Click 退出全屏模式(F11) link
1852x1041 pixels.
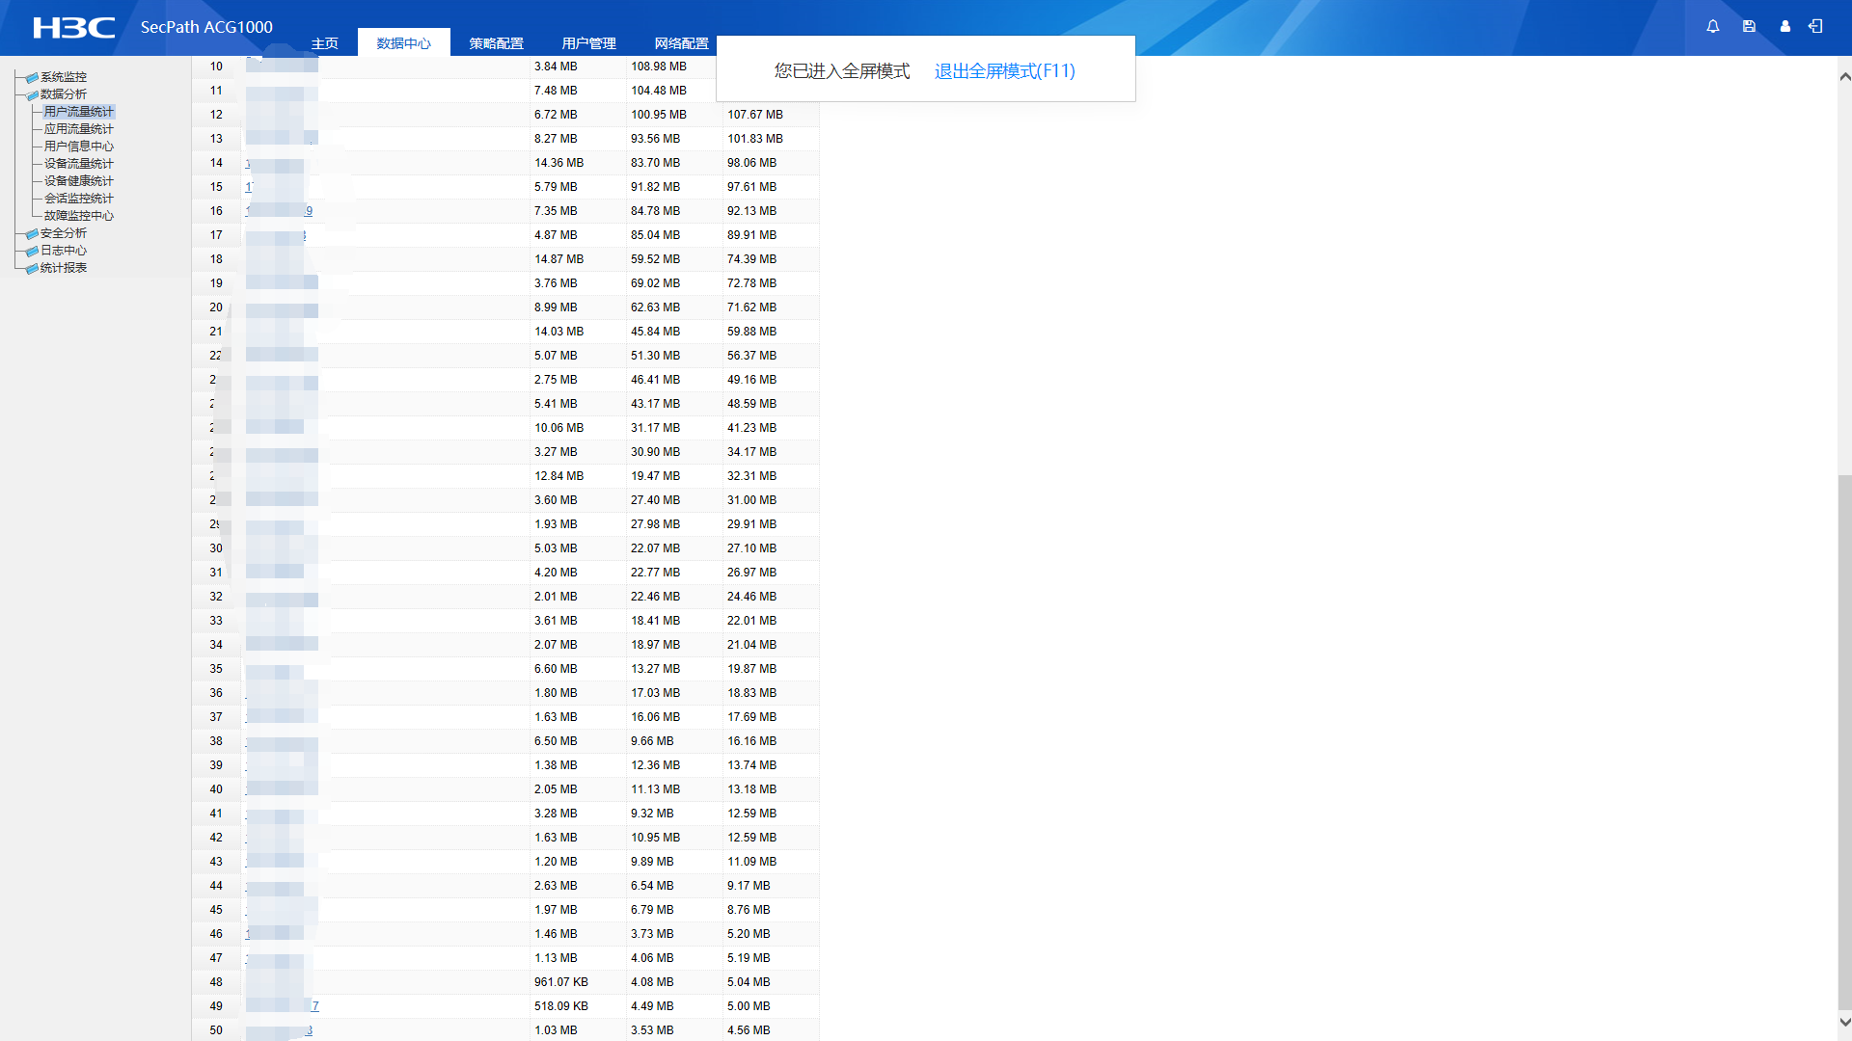(1004, 70)
